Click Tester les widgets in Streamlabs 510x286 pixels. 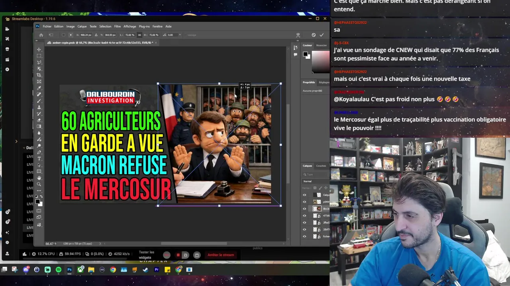click(146, 255)
